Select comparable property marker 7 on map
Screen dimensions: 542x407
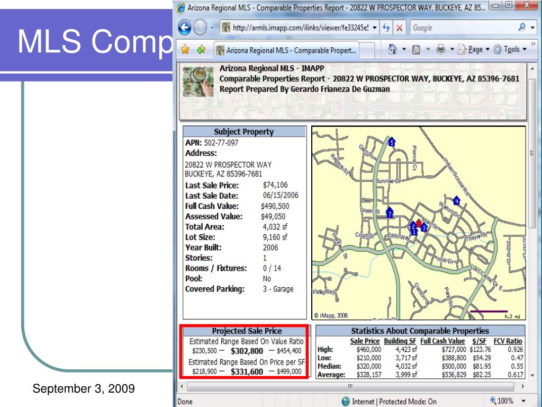[x=390, y=213]
